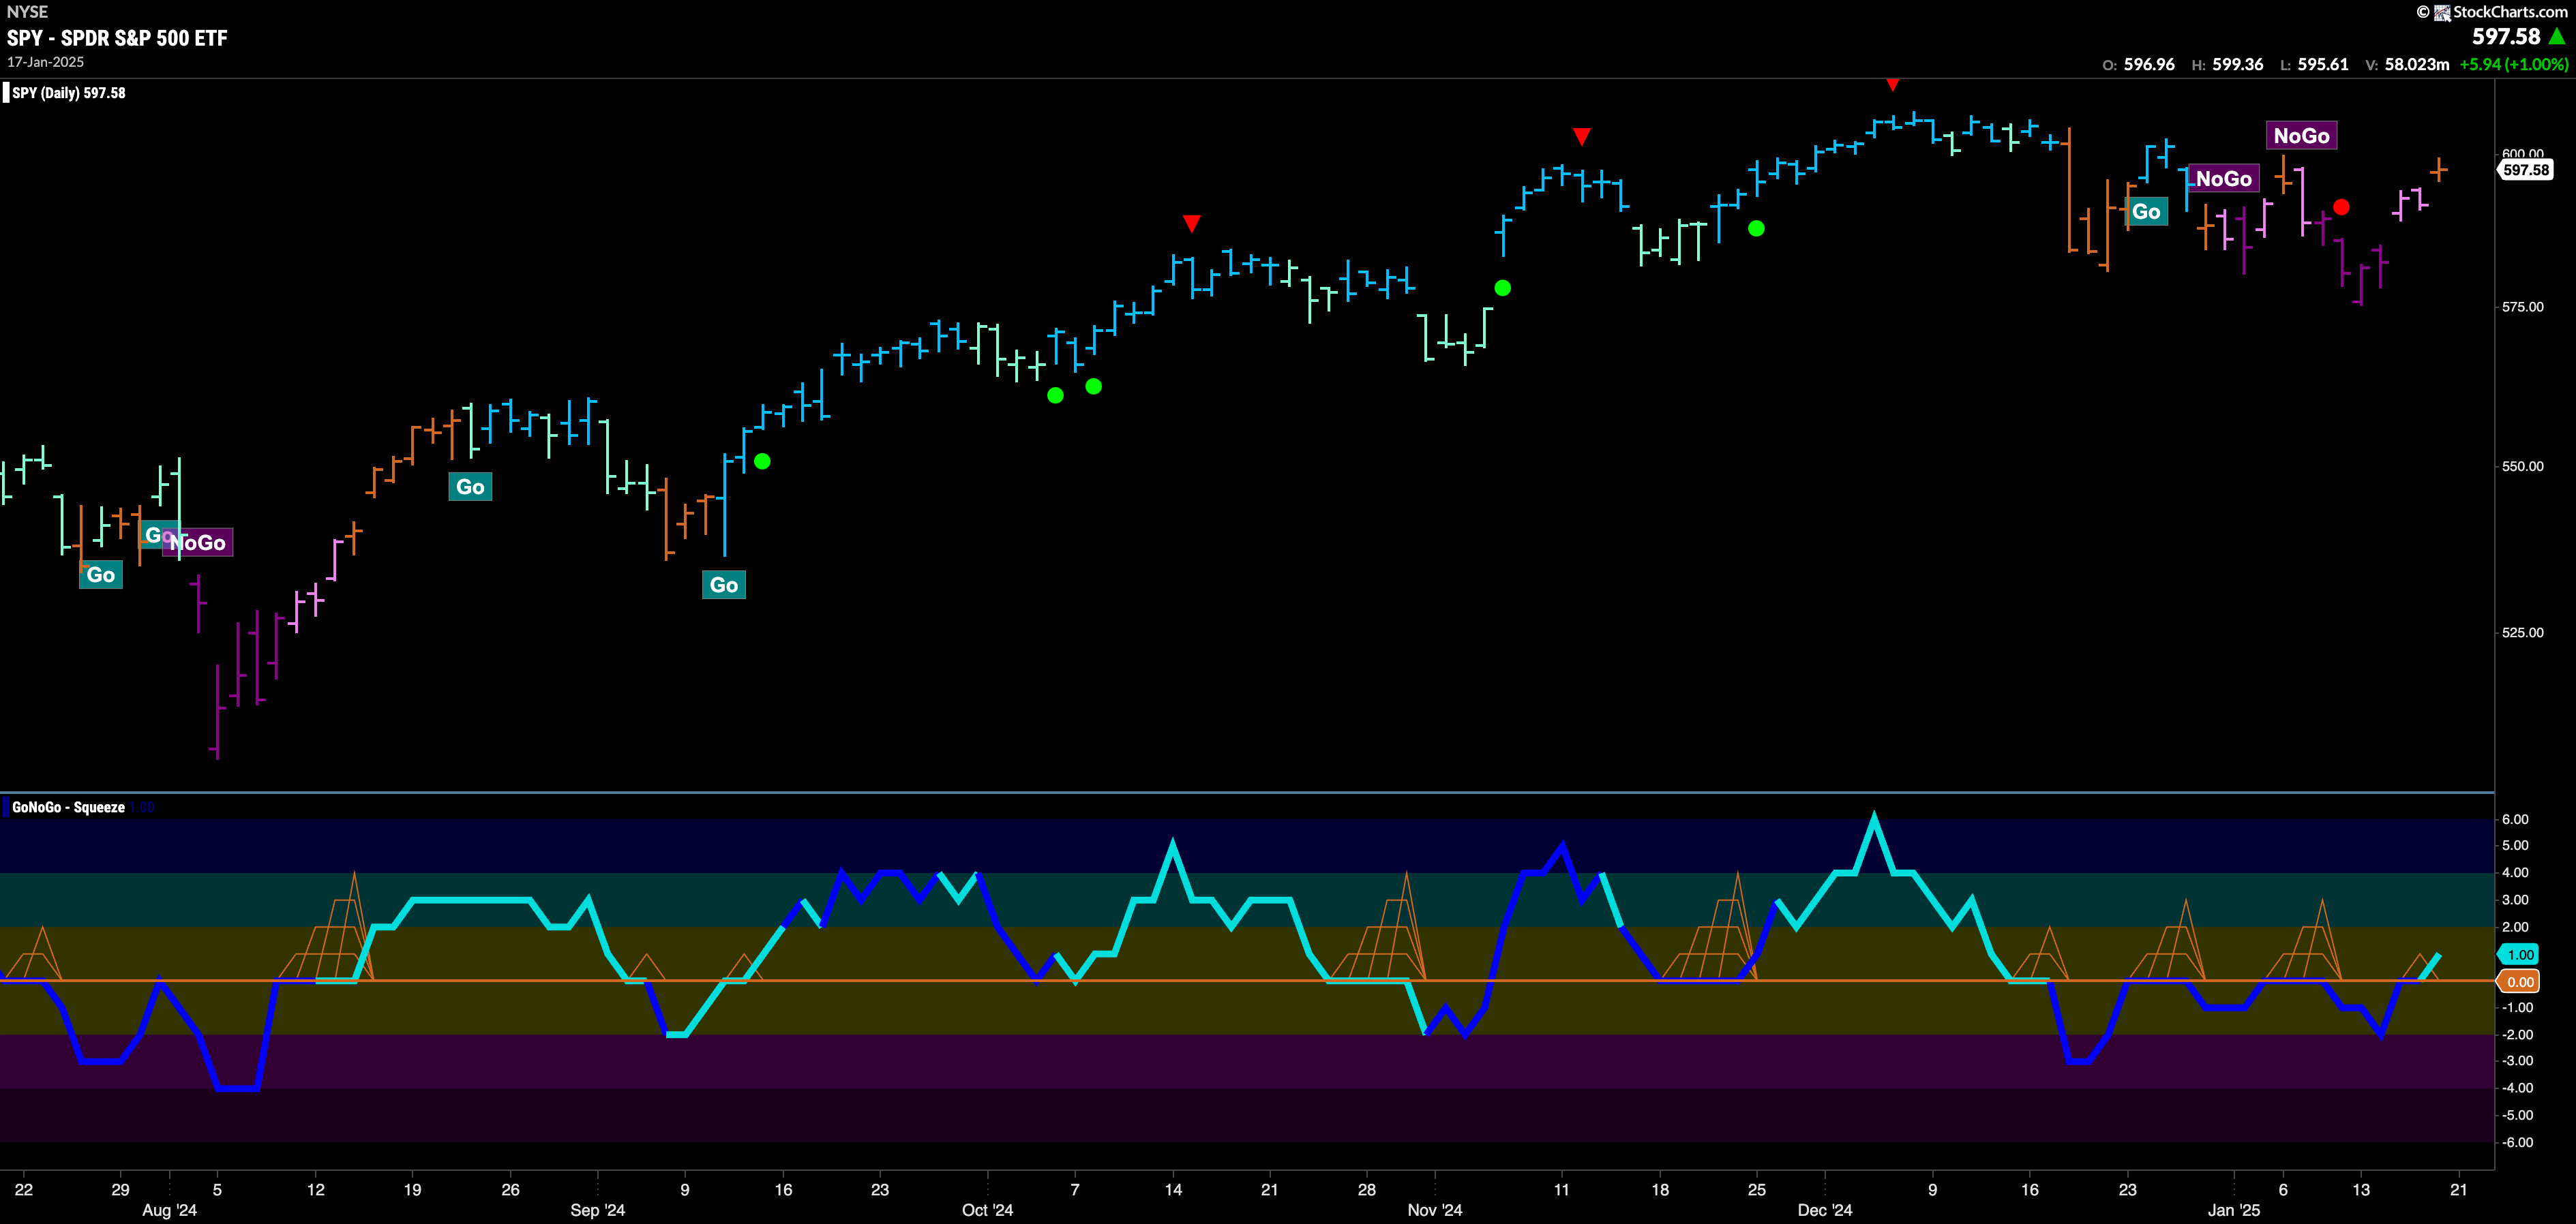
Task: Click the green dot under the mid-September bars
Action: tap(762, 461)
